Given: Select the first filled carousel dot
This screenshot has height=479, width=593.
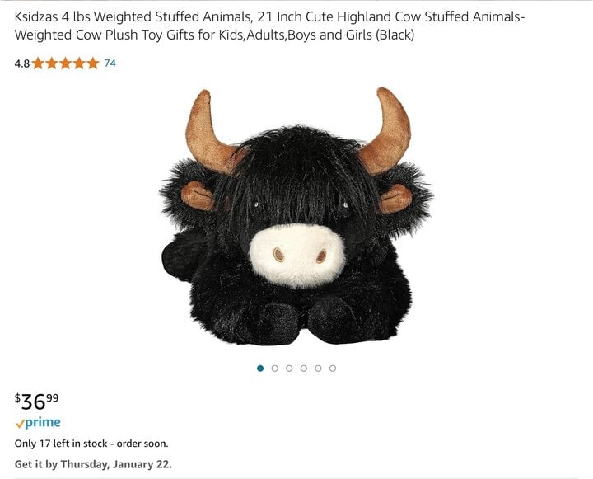Looking at the screenshot, I should [260, 368].
